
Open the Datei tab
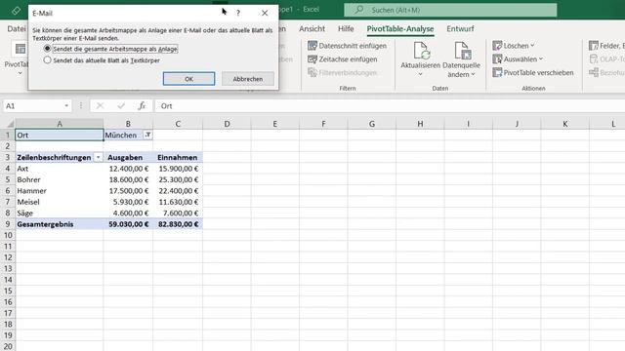(16, 28)
